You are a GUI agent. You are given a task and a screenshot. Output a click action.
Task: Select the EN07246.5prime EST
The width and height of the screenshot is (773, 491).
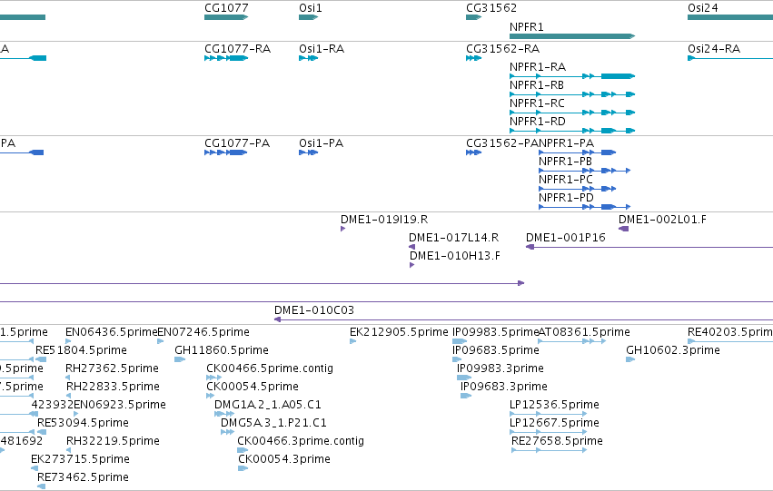(160, 340)
